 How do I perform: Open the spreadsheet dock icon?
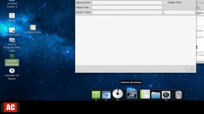click(145, 94)
